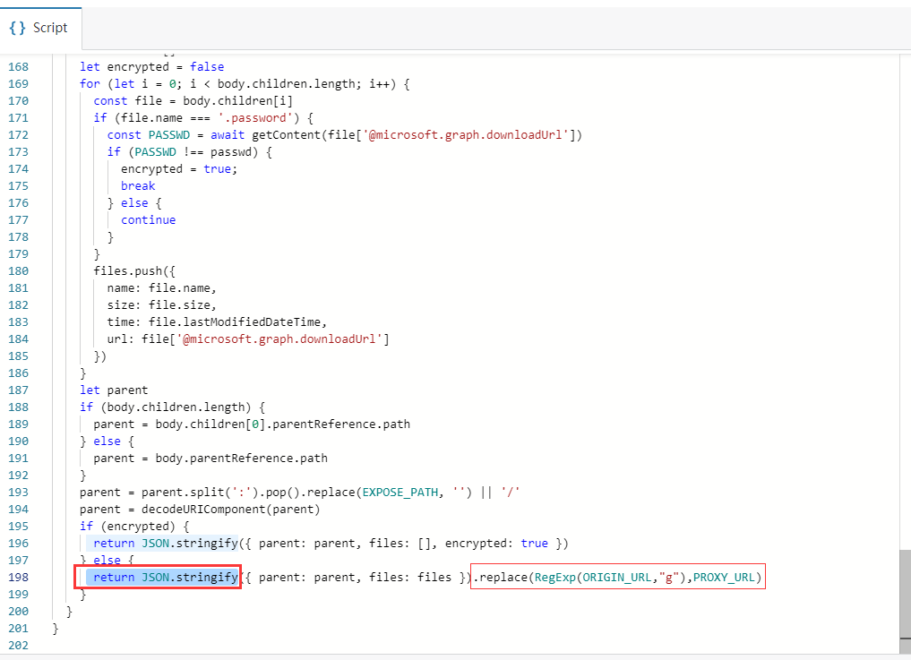Click the curly braces icon on Script tab
The width and height of the screenshot is (911, 660).
(18, 28)
